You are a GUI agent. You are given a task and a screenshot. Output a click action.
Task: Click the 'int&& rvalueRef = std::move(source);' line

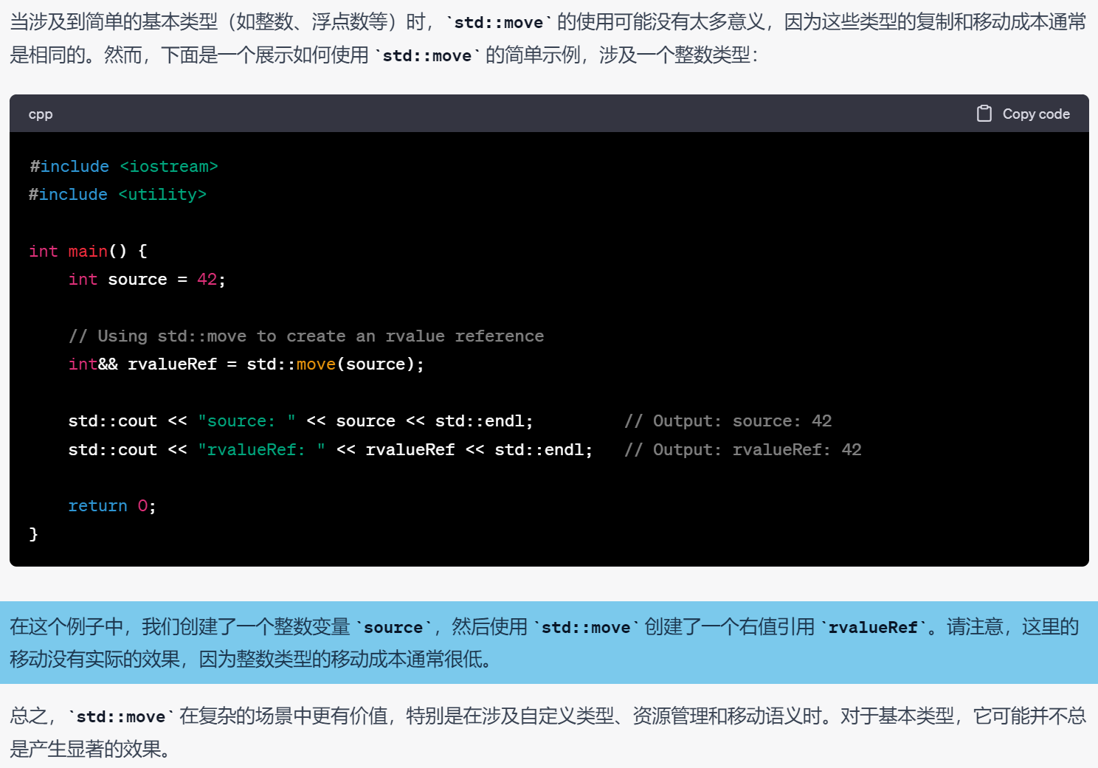pos(246,364)
